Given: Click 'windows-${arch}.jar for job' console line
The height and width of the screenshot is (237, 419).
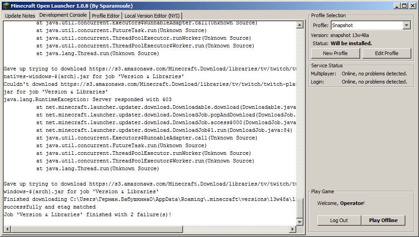Looking at the screenshot, I should click(x=81, y=191).
